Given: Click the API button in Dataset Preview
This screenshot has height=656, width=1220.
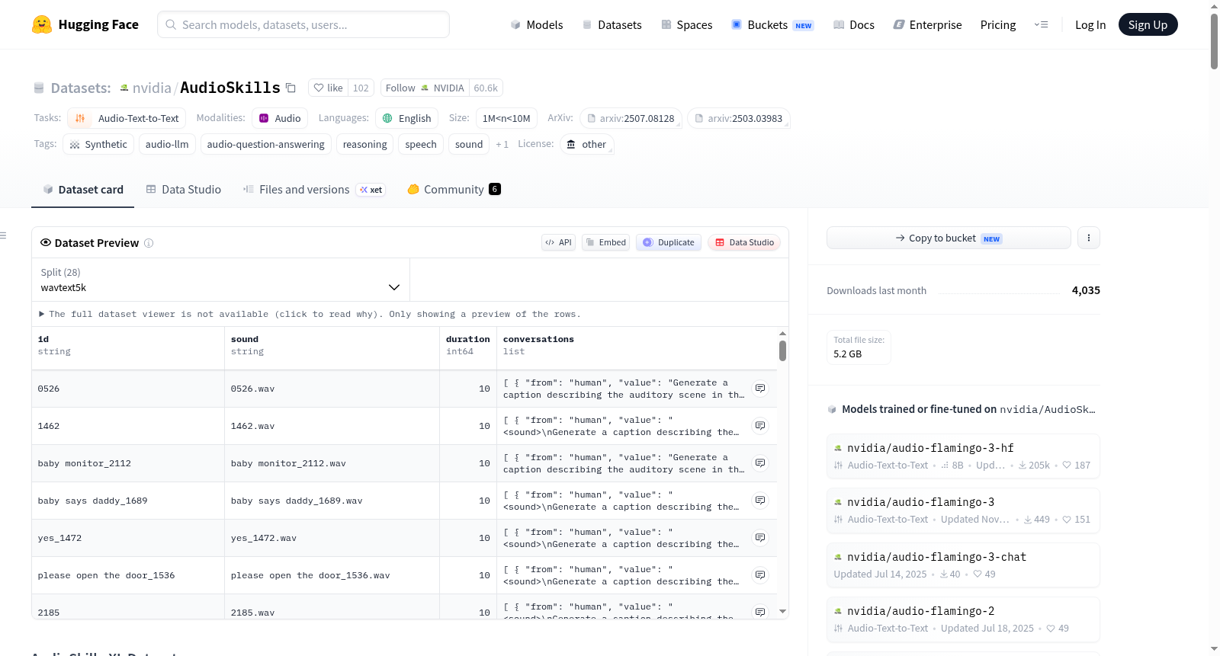Looking at the screenshot, I should [558, 242].
